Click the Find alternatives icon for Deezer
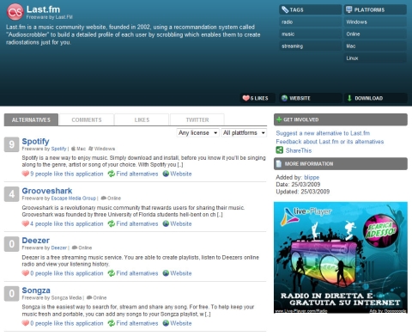 [112, 273]
